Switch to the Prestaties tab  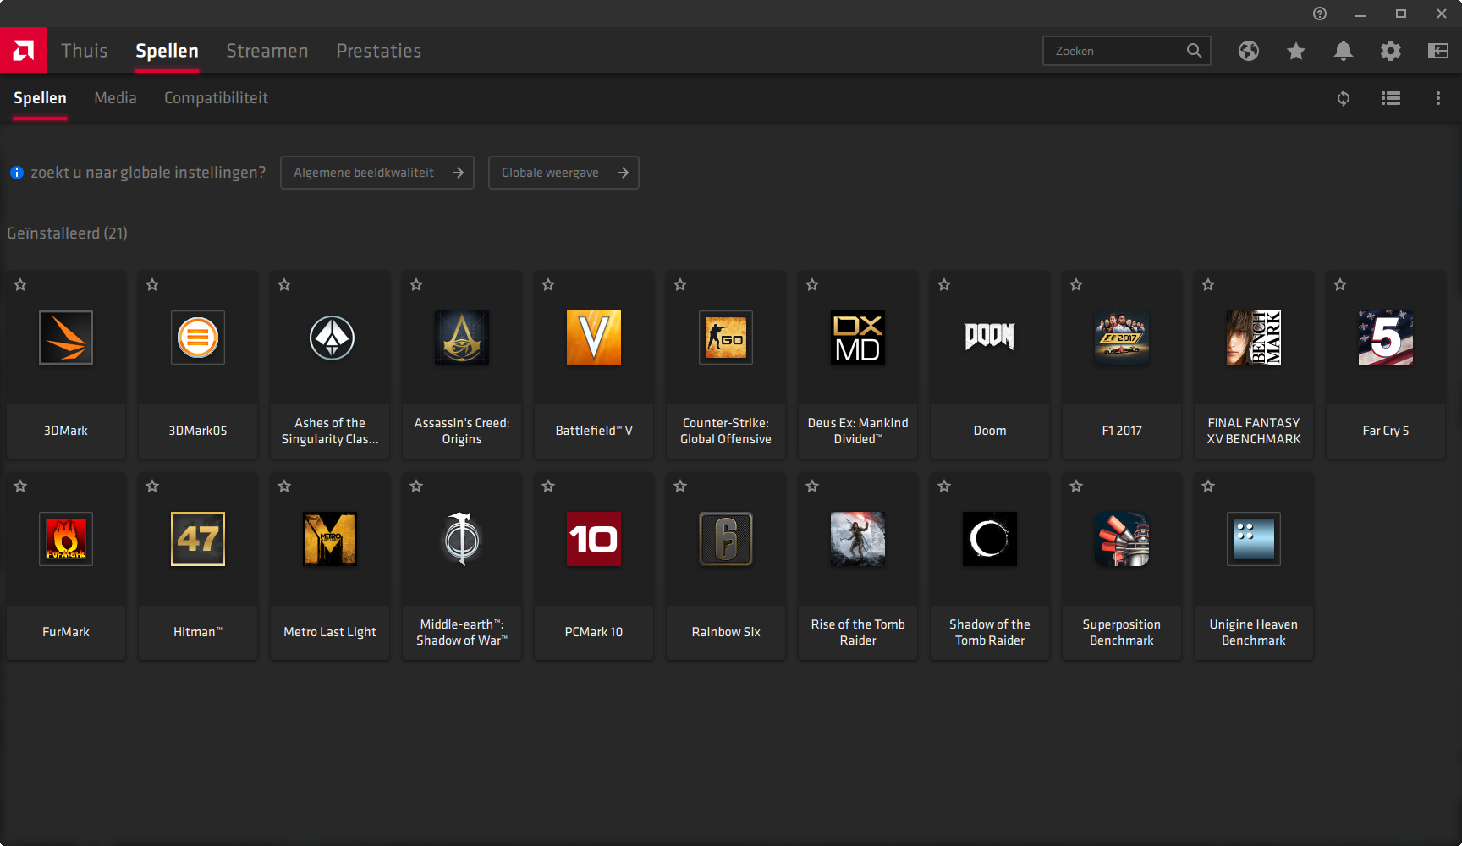coord(379,51)
